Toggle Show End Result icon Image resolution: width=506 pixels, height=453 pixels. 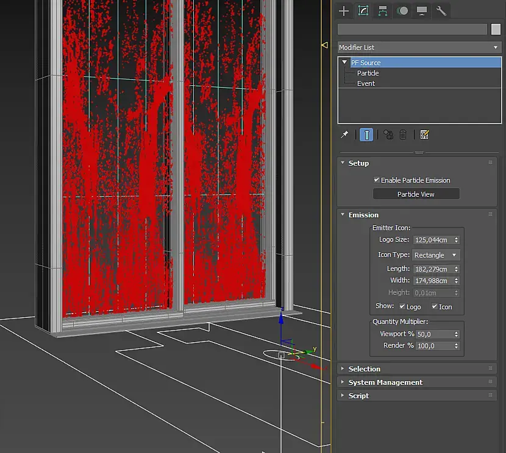coord(366,135)
